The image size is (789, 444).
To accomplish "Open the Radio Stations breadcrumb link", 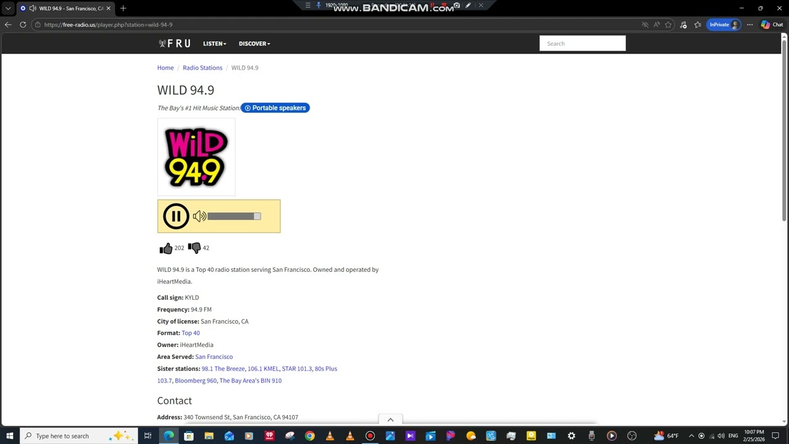I will tap(202, 68).
